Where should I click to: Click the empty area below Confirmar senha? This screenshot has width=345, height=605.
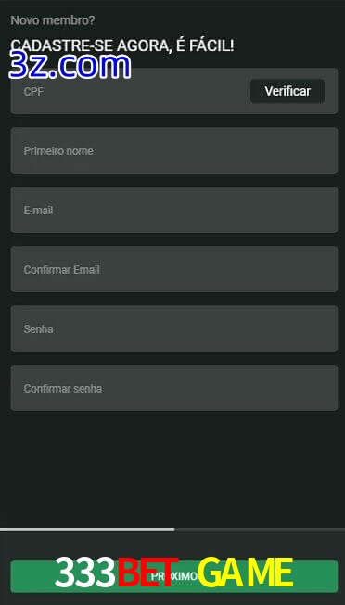click(172, 469)
